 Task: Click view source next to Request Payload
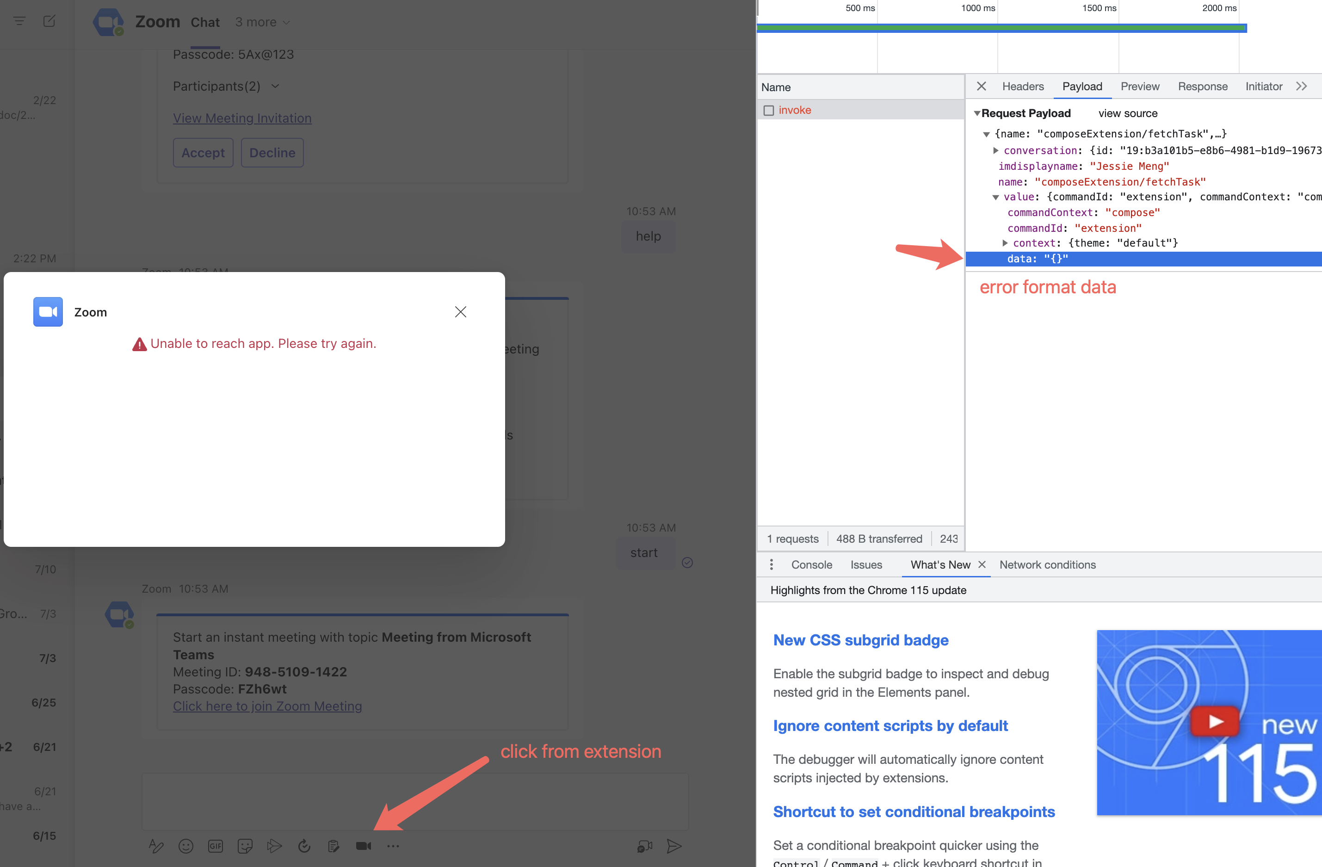click(x=1128, y=113)
